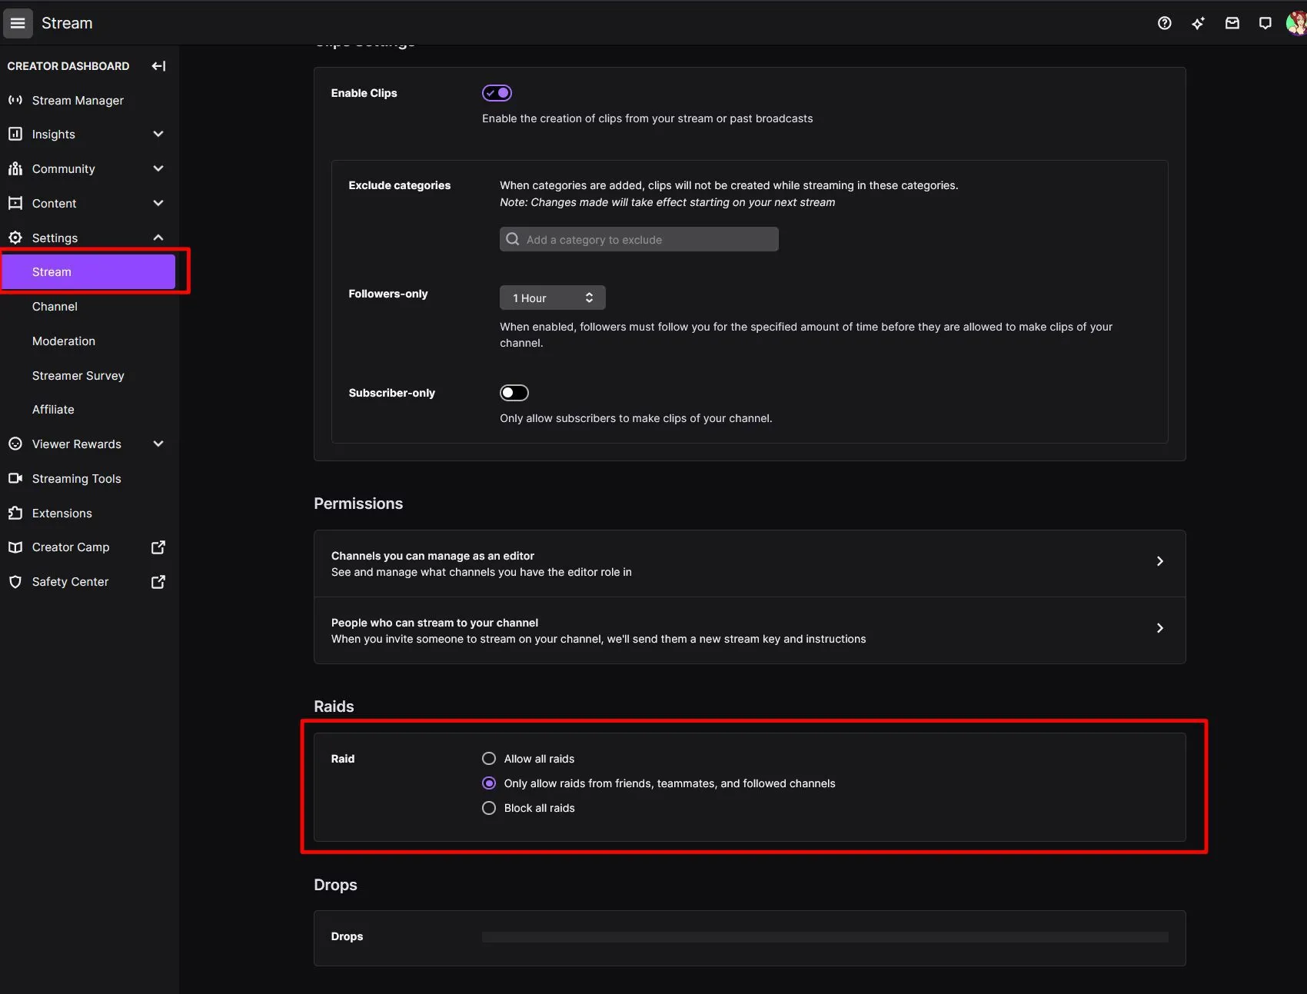Click People who can stream to your channel

coord(750,630)
